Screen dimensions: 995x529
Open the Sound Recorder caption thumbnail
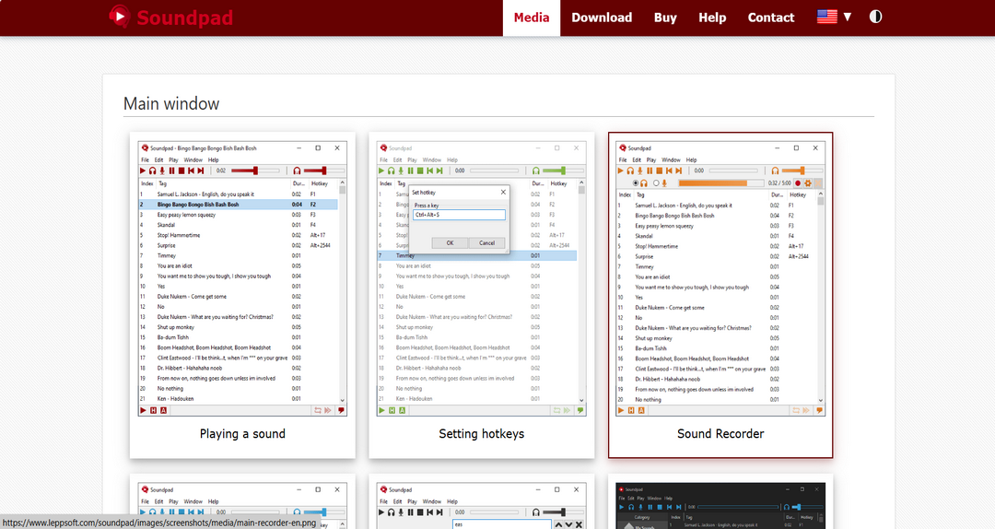[720, 433]
